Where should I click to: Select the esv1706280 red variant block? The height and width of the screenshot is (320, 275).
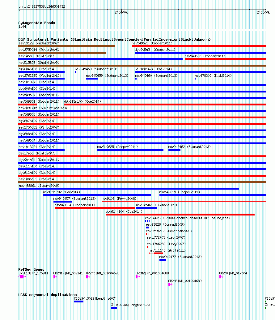click(147, 247)
